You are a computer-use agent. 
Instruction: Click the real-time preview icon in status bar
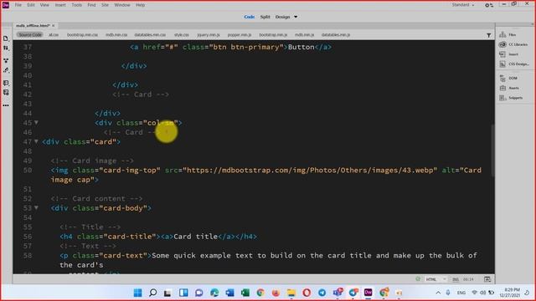click(x=487, y=279)
